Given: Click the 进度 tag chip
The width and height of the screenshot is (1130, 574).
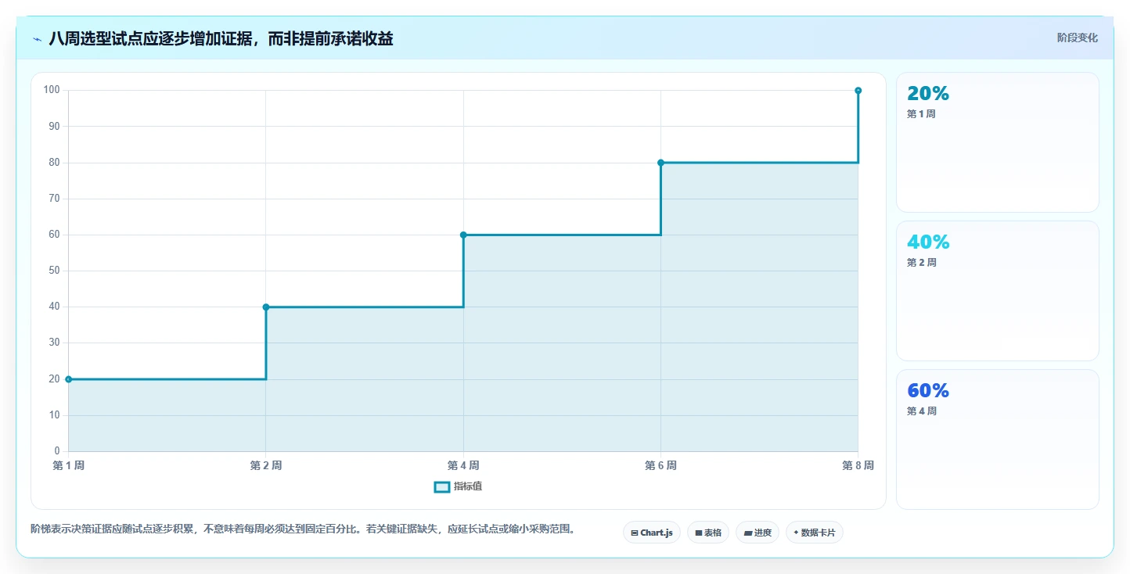Looking at the screenshot, I should coord(758,533).
